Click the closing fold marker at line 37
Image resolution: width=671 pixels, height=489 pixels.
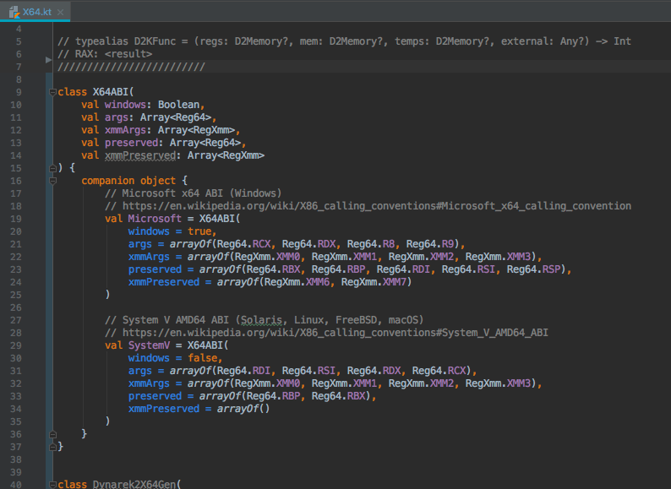point(52,446)
